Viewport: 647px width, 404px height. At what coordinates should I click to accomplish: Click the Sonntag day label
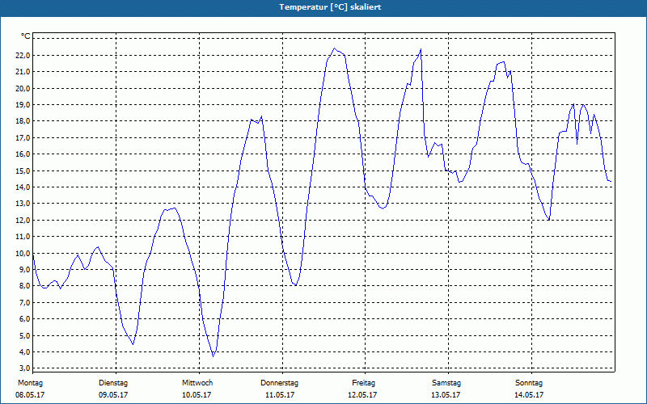(529, 383)
